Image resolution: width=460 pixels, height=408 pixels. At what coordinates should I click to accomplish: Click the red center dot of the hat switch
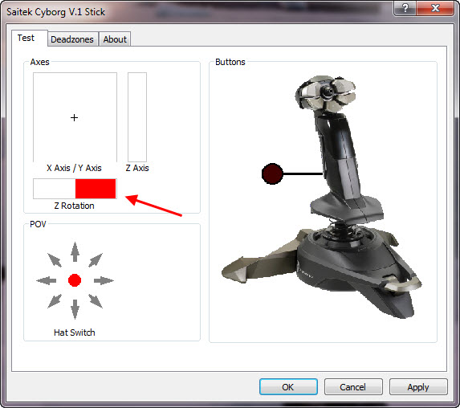coord(75,280)
